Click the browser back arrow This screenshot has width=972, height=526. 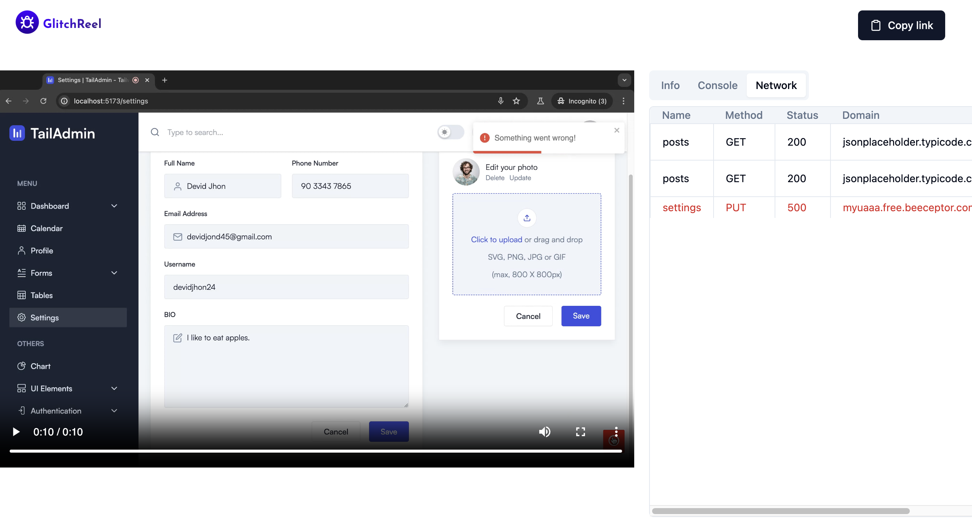9,101
